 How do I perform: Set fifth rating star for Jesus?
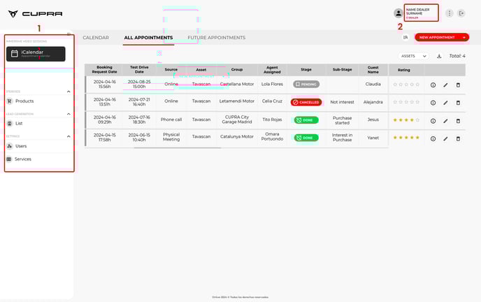coord(418,120)
